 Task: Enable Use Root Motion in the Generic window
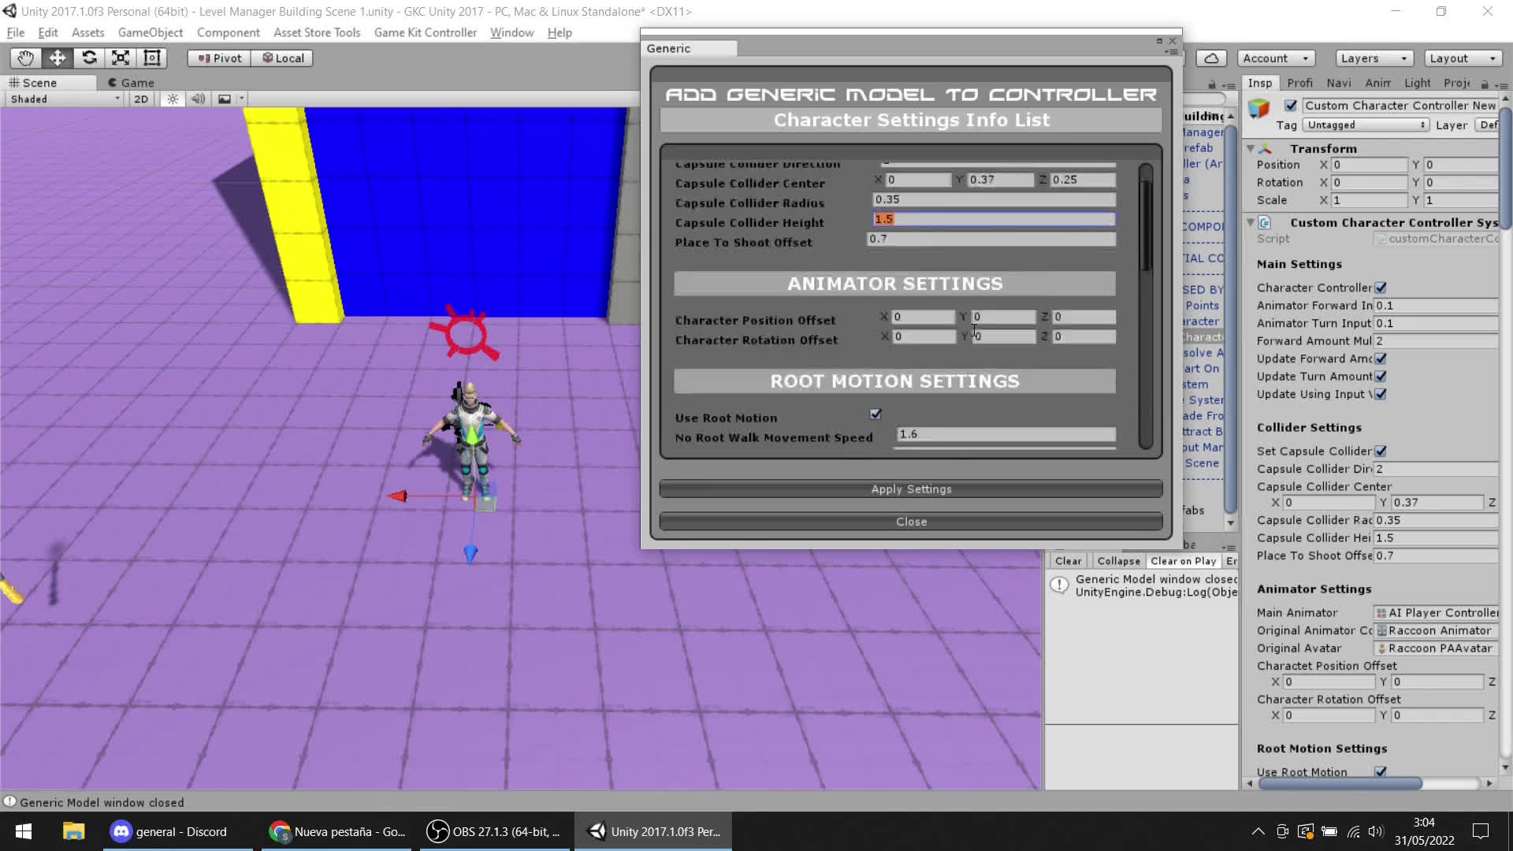[875, 414]
